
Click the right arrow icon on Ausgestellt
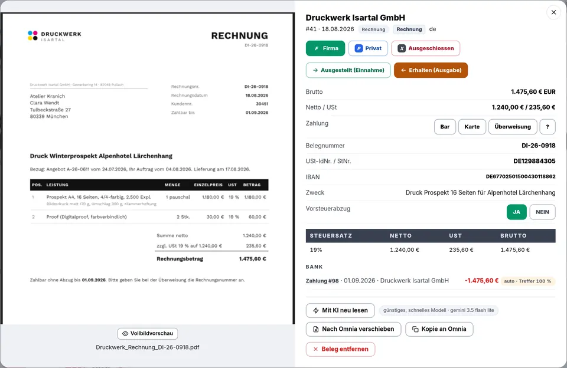(315, 70)
